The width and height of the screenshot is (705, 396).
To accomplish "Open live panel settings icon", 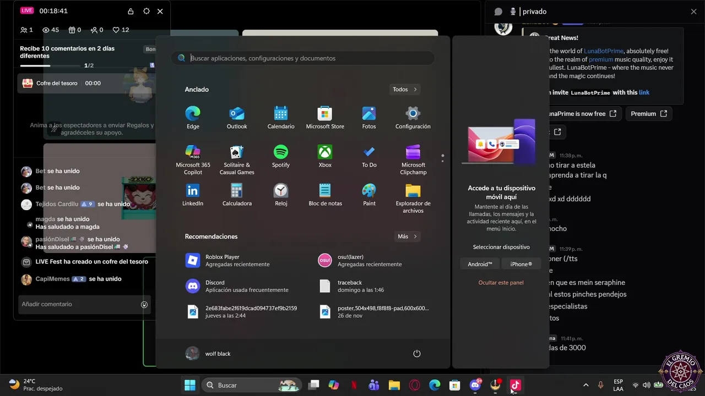I will [146, 11].
